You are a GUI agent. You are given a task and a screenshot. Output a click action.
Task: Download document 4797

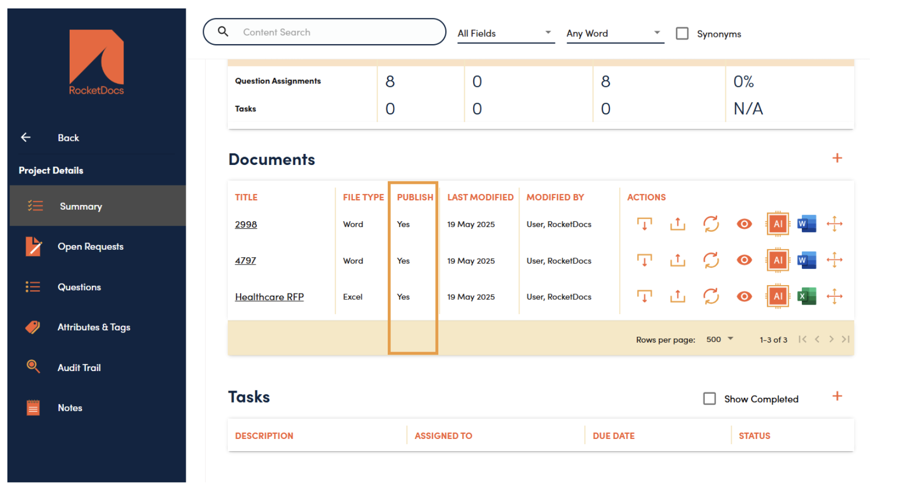[644, 260]
